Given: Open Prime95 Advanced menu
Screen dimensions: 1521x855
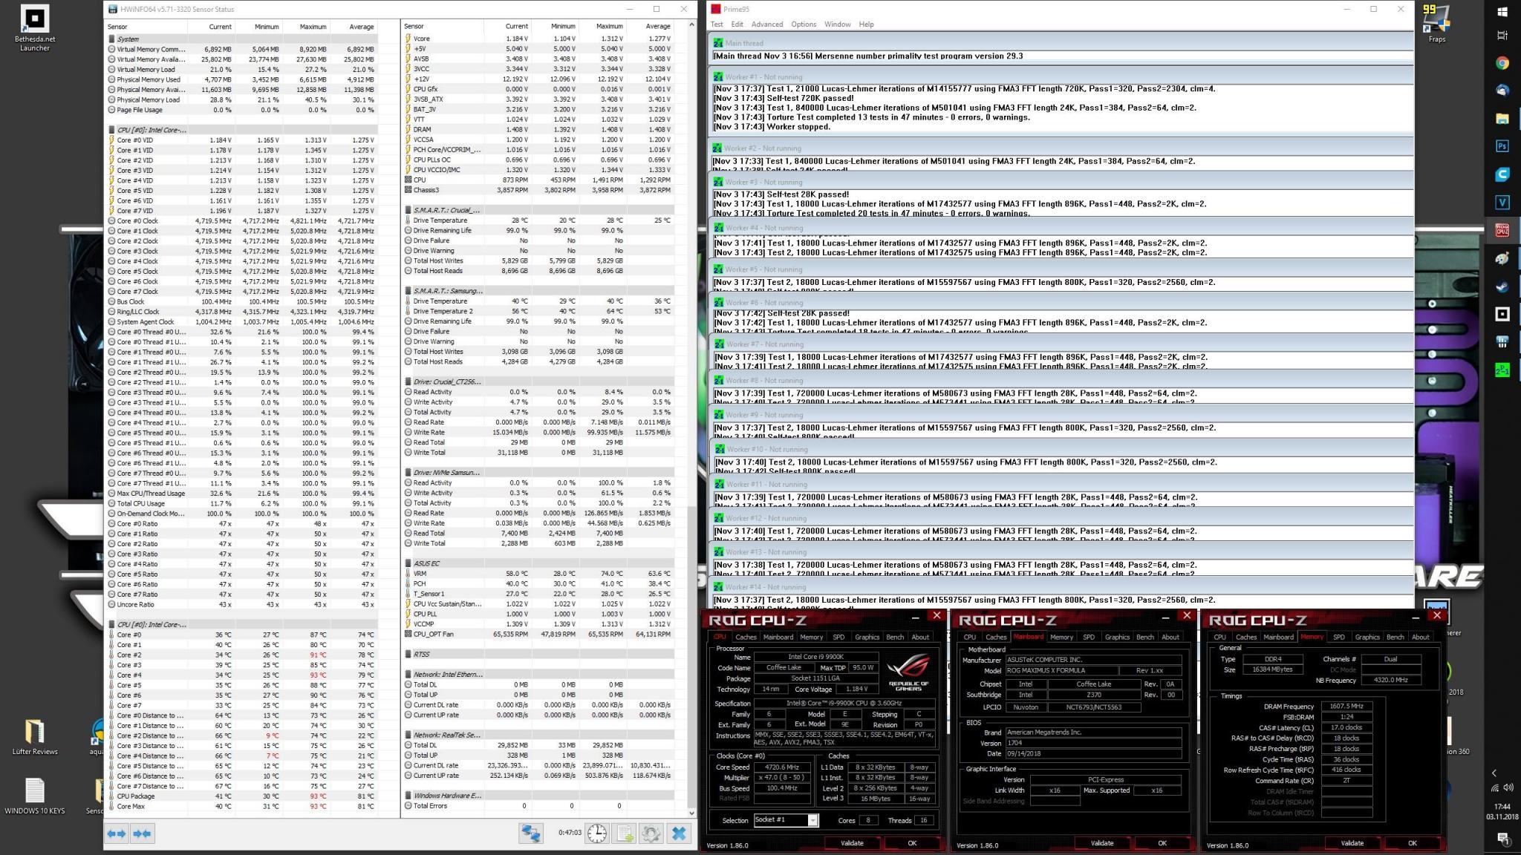Looking at the screenshot, I should click(766, 24).
